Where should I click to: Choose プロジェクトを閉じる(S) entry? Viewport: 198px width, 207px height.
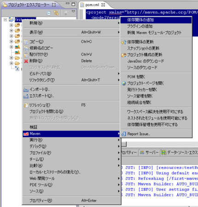coord(71,111)
